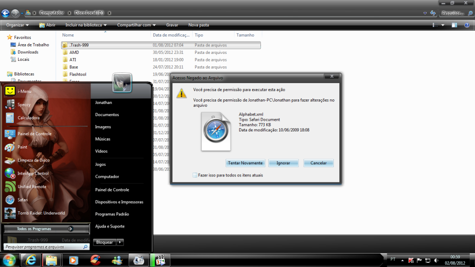
Task: Open Calculadora in the Start menu
Action: [28, 117]
